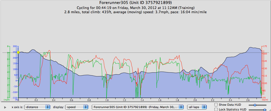Open the all laps dropdown
This screenshot has width=271, height=111.
point(197,107)
